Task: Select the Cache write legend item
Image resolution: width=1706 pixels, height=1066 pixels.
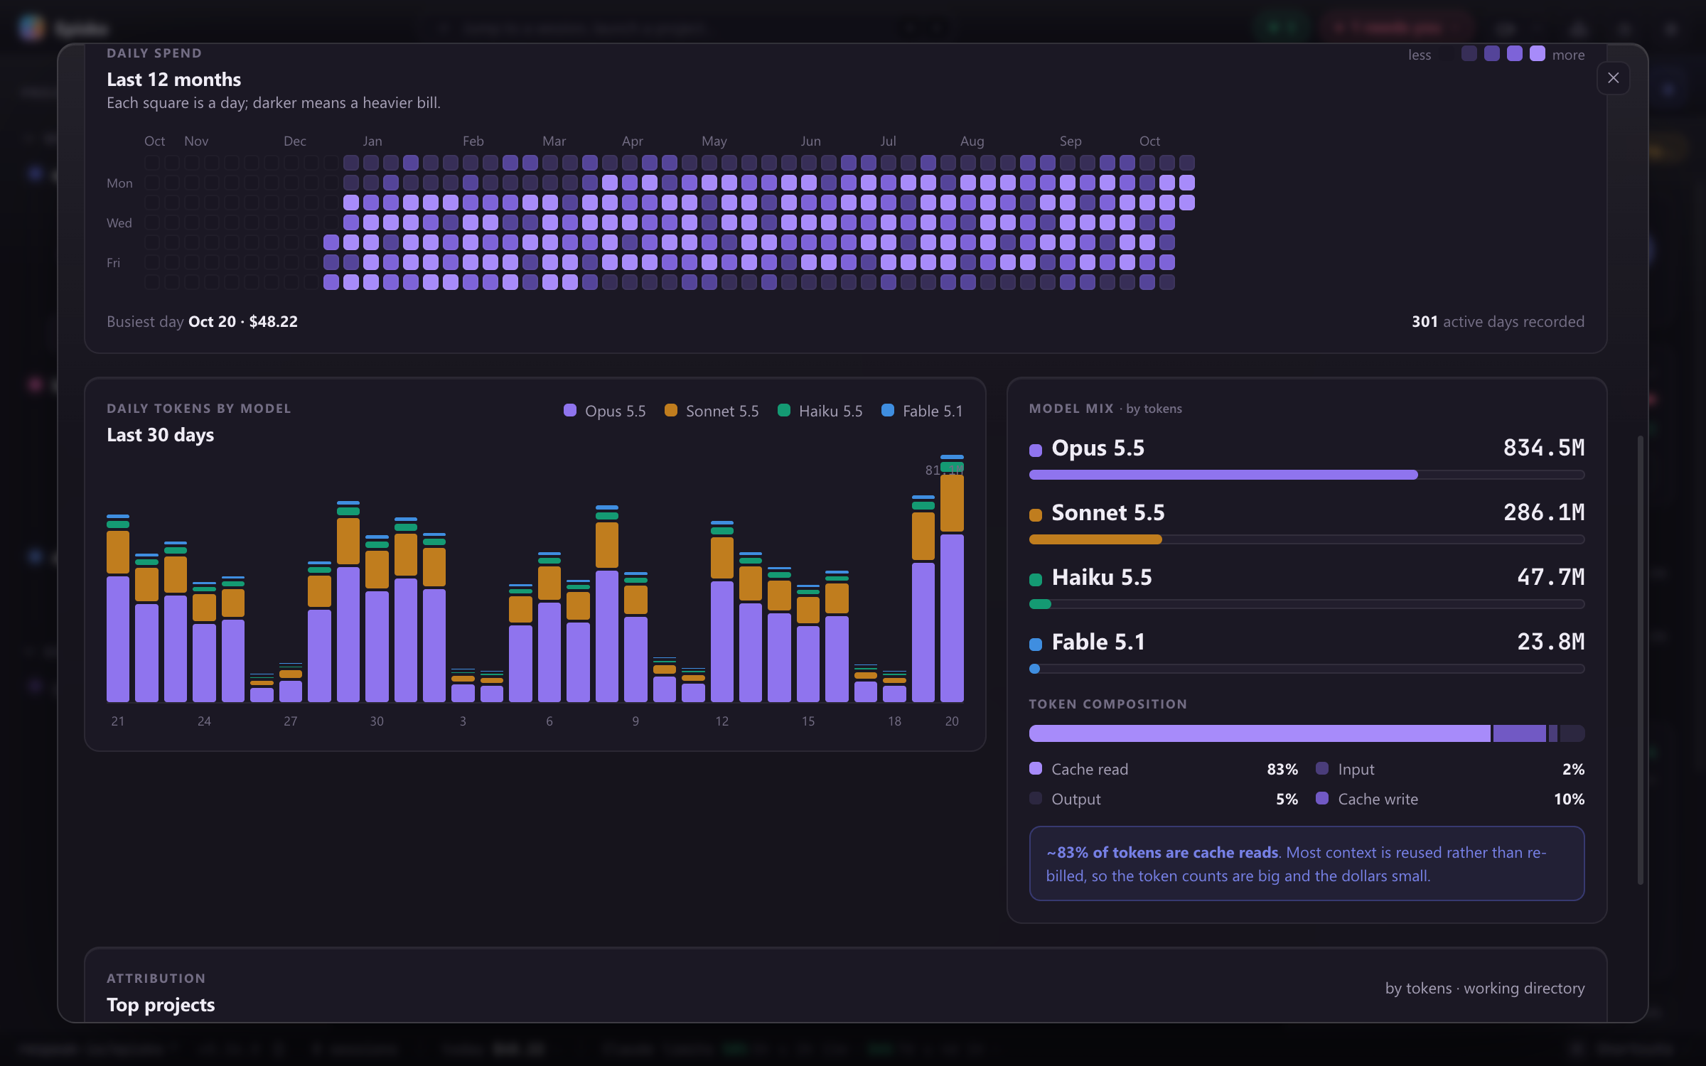Action: pos(1450,799)
